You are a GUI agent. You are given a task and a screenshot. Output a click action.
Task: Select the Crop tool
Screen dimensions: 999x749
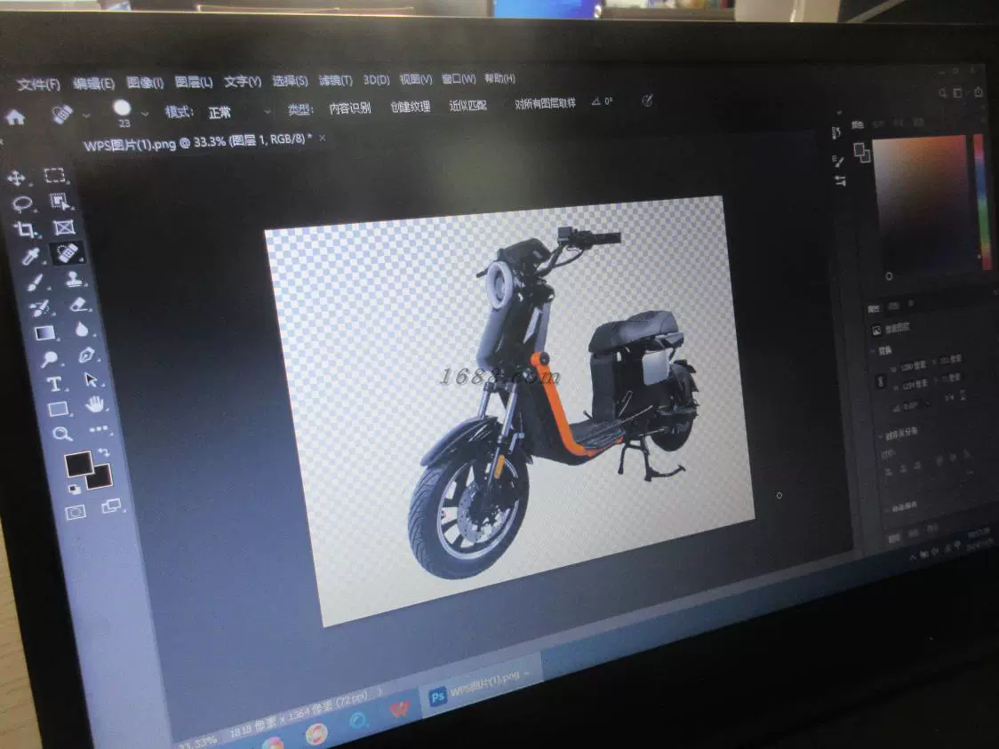point(26,229)
